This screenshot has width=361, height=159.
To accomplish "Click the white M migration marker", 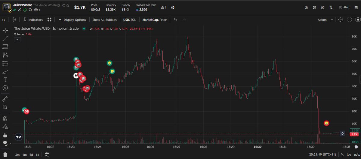I will (x=76, y=76).
